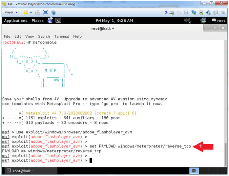Click the send Ctrl+Alt+Del icon

38,13
